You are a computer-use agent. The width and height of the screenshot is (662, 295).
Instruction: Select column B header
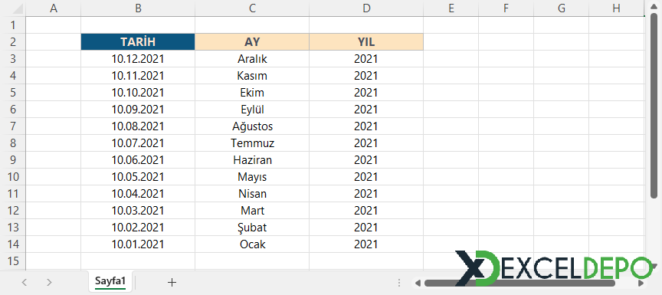[138, 8]
